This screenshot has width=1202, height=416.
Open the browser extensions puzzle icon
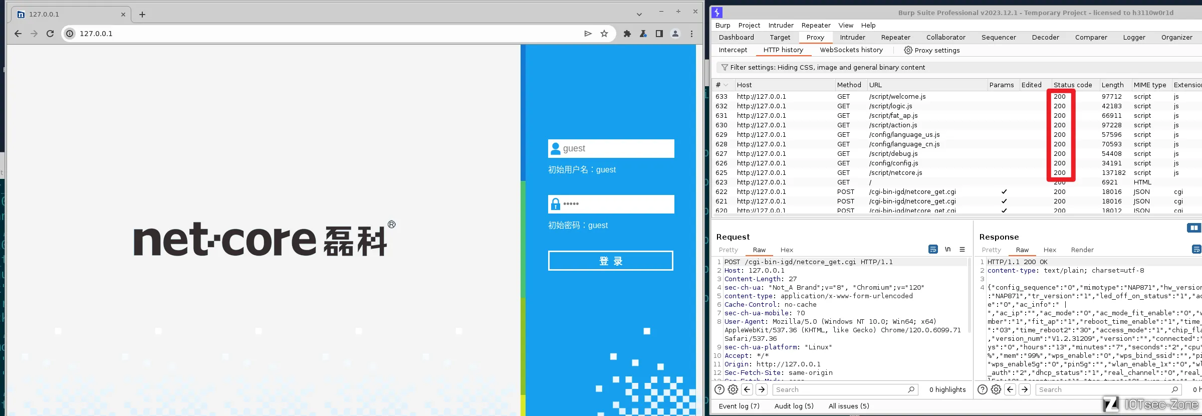627,34
